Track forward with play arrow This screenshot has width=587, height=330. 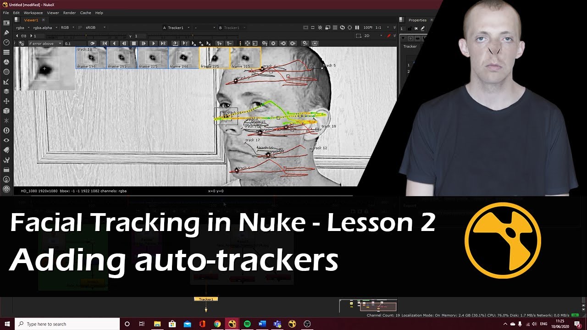(x=154, y=44)
